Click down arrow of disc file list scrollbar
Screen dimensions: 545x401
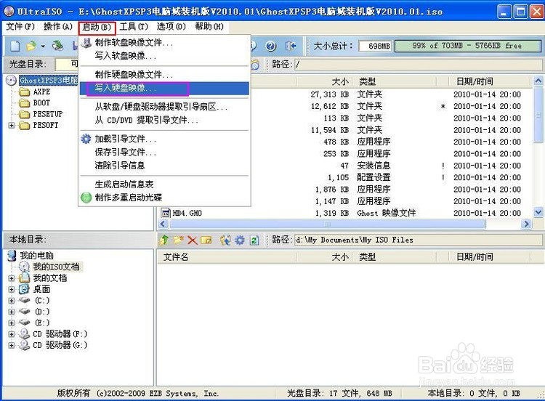pos(538,211)
